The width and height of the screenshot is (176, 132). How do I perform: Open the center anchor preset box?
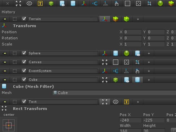tap(9, 125)
